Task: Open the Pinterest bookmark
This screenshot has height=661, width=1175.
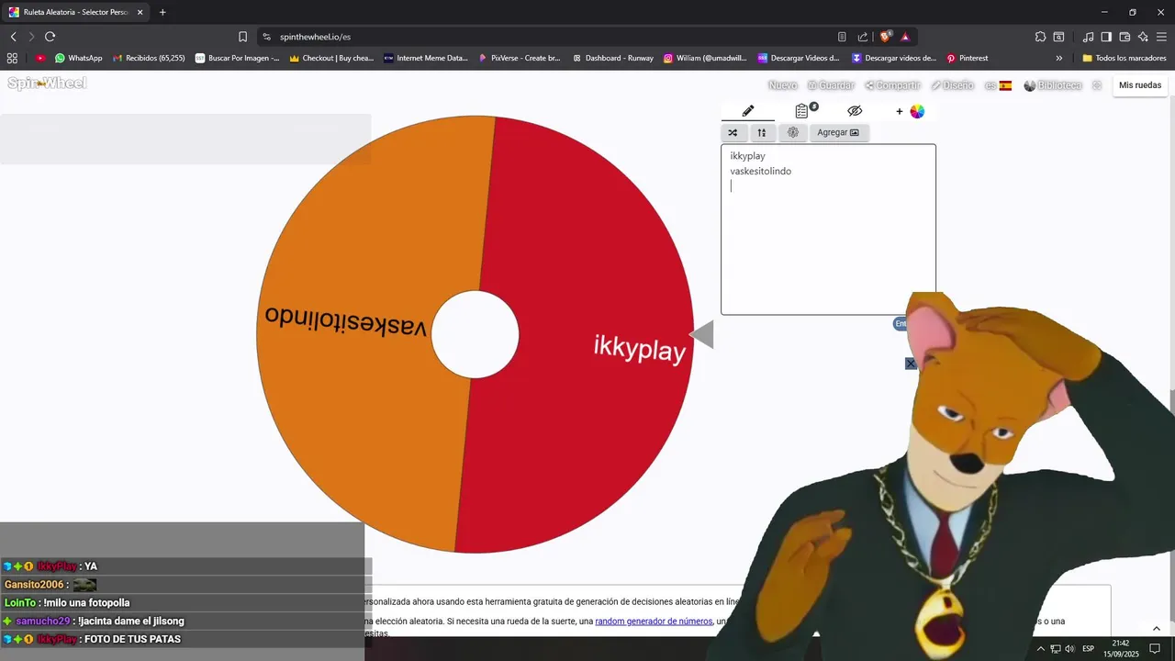Action: click(x=967, y=58)
